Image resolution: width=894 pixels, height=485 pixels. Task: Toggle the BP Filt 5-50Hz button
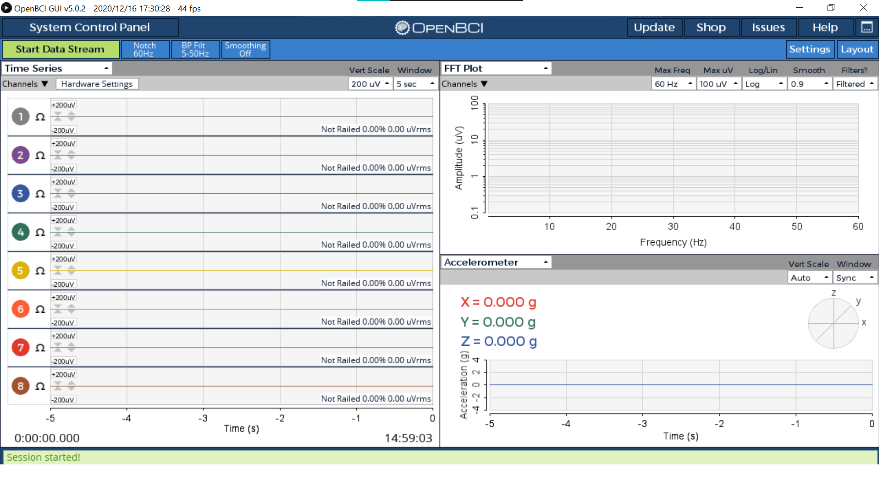(195, 49)
